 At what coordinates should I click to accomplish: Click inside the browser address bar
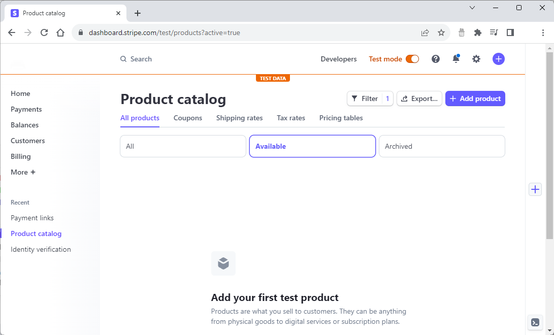click(203, 32)
